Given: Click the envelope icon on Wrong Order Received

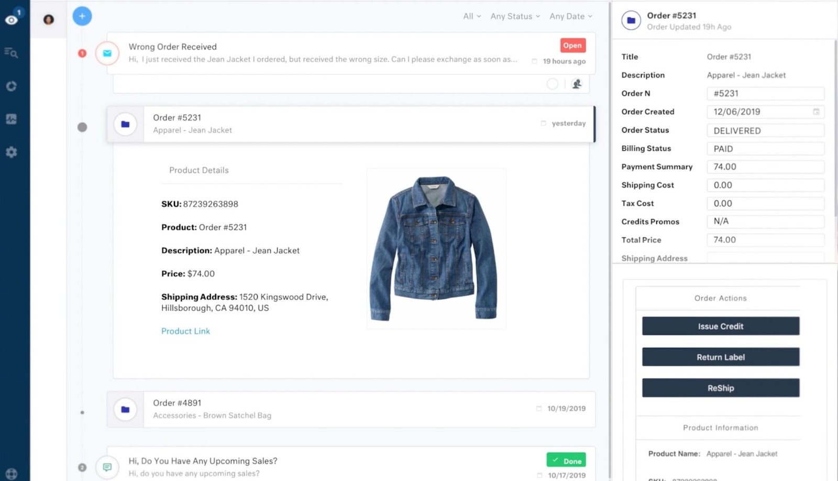Looking at the screenshot, I should tap(107, 53).
